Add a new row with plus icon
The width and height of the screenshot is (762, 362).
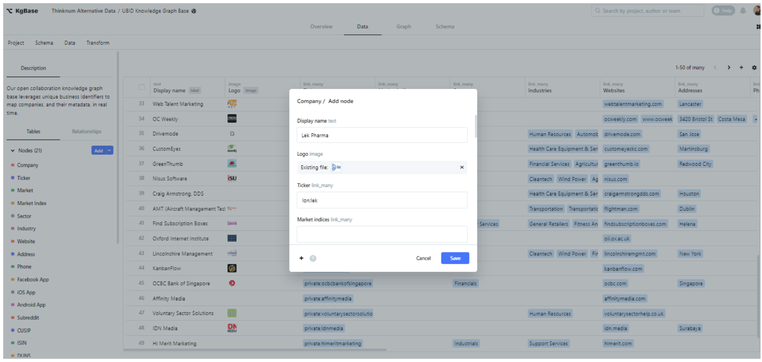(x=741, y=68)
